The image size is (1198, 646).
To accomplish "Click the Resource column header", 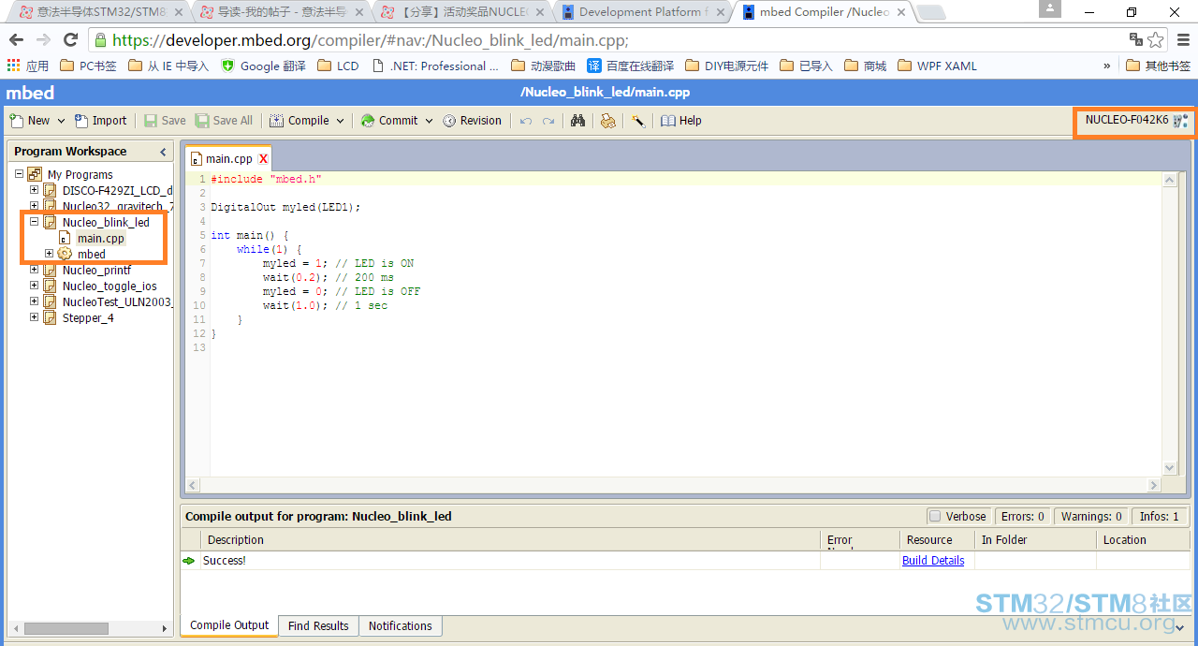I will tap(937, 540).
